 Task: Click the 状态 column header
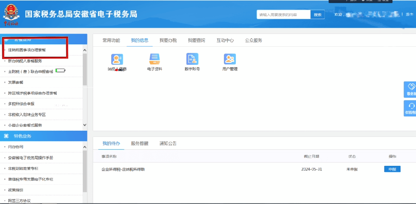click(352, 157)
